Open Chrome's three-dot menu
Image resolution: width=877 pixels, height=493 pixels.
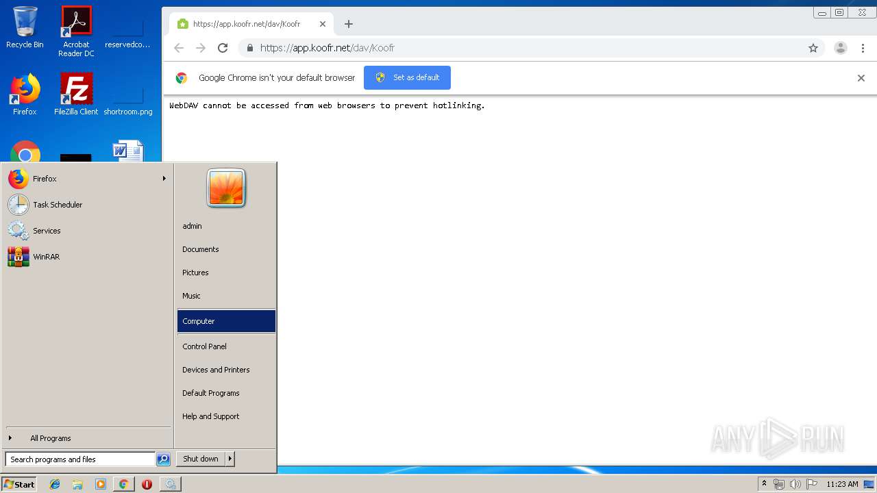click(x=863, y=48)
